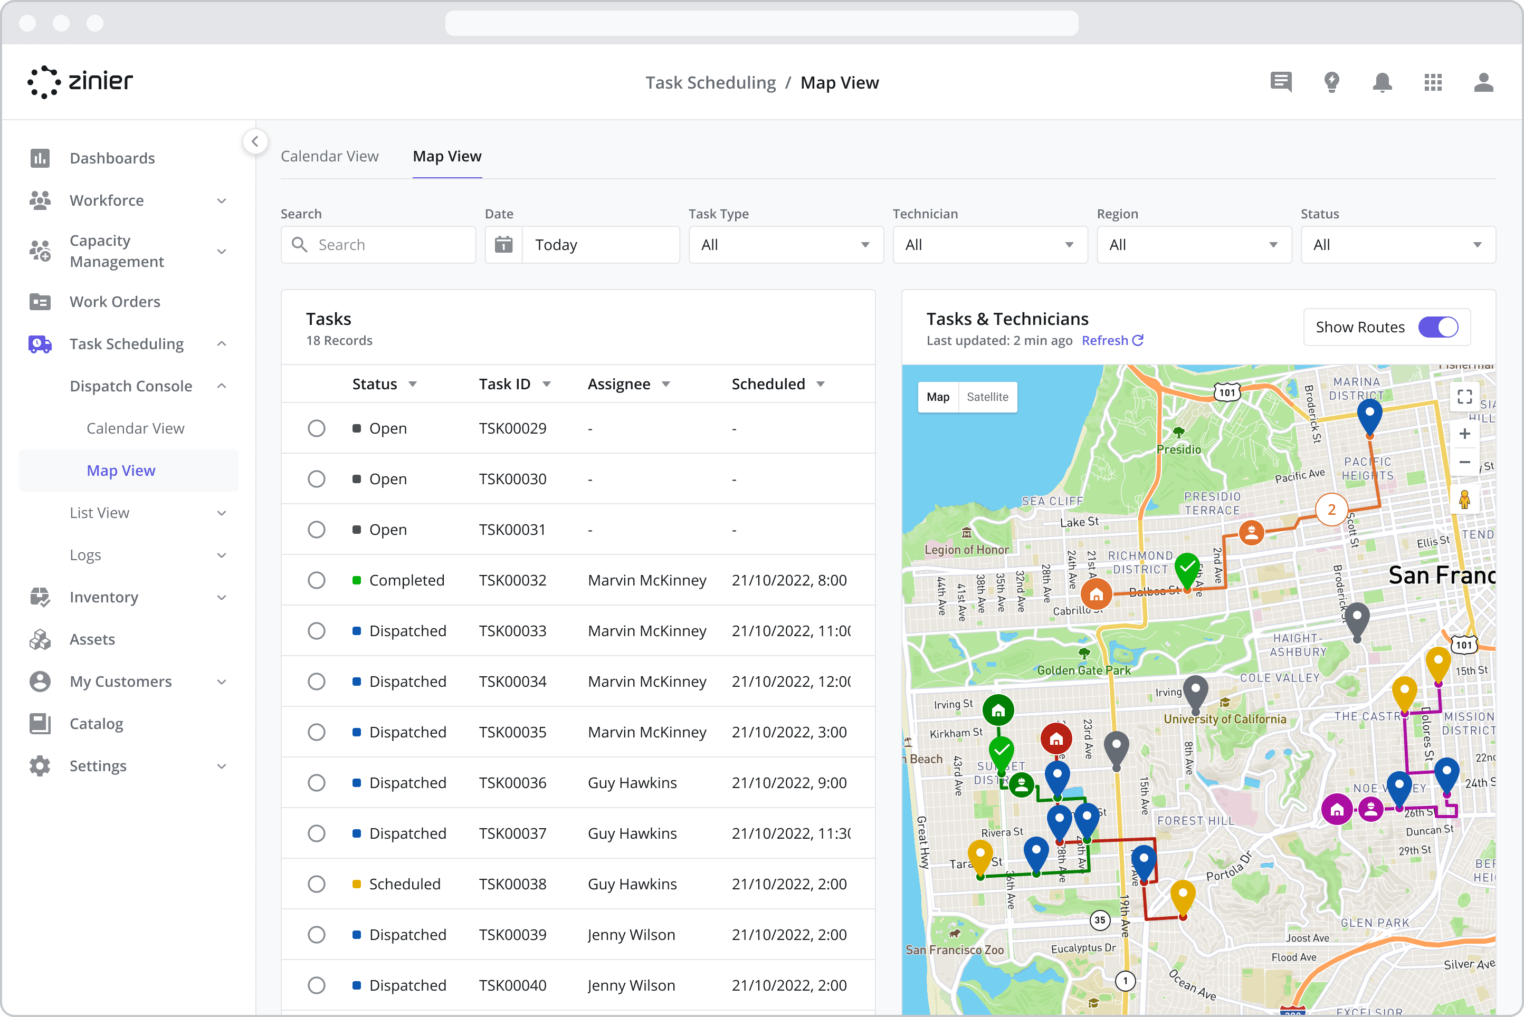Zoom in on the map
Screen dimensions: 1524x1017
click(x=1464, y=434)
